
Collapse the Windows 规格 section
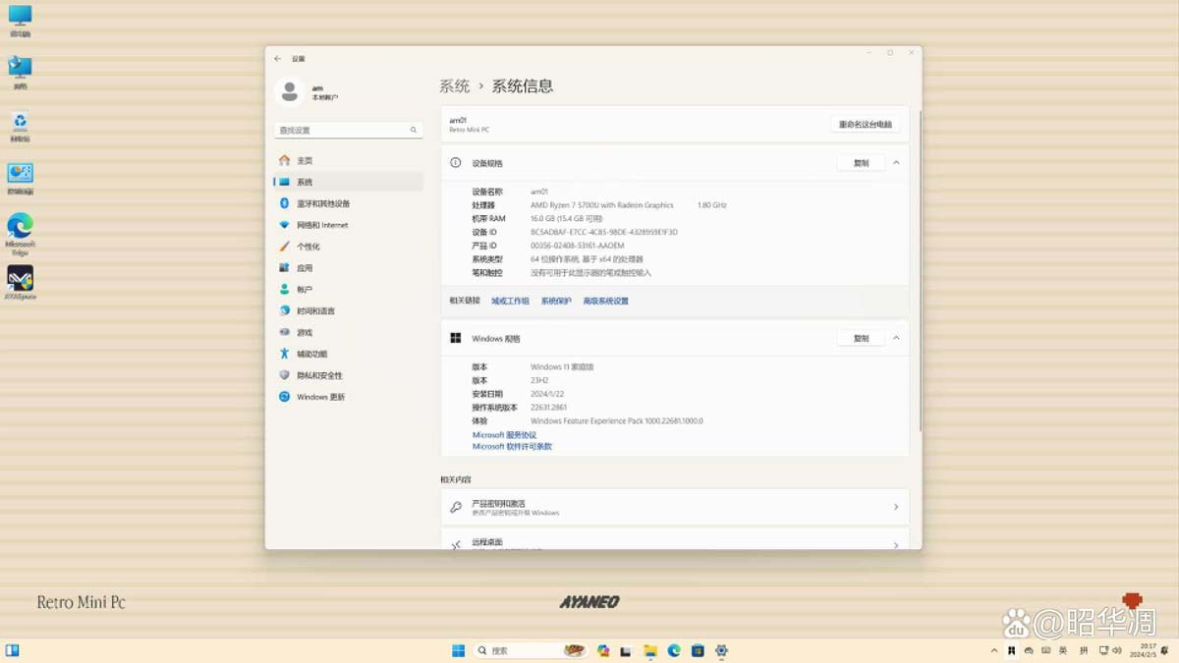click(x=895, y=338)
